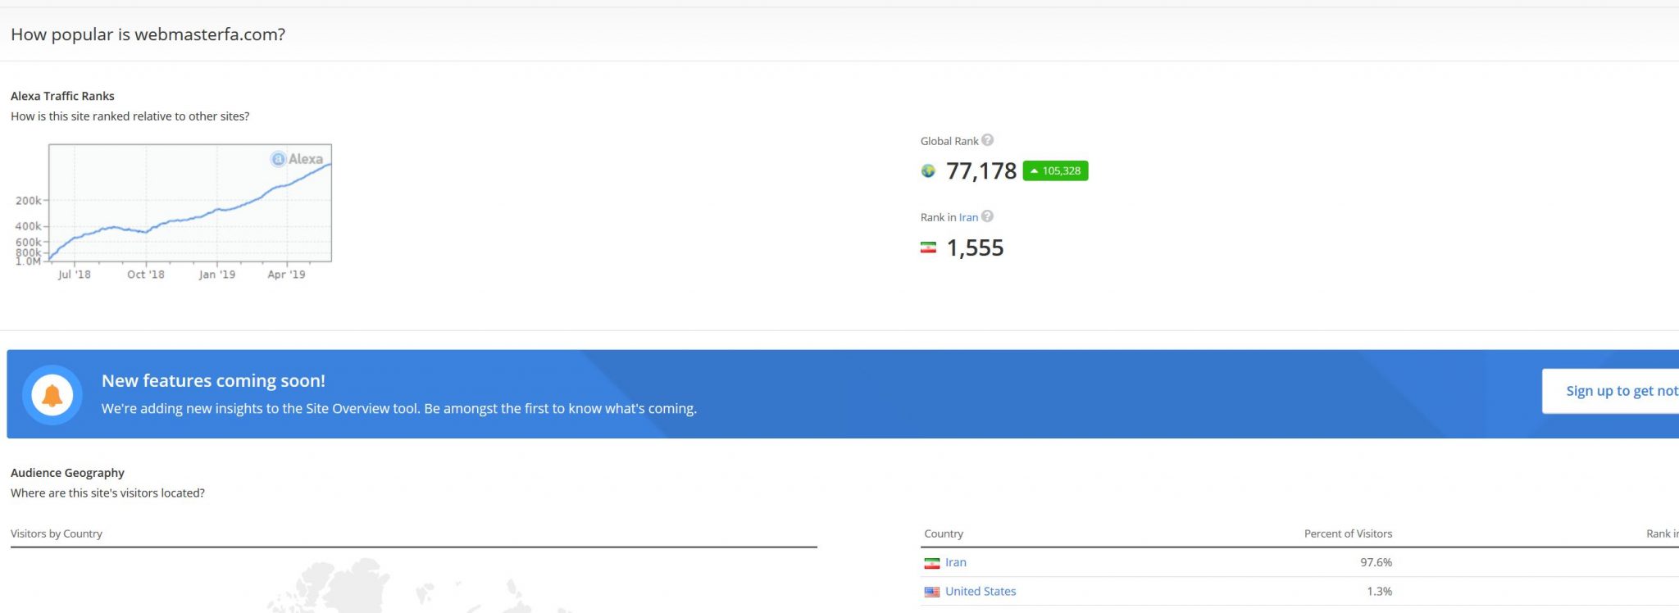Click the 200k chart axis label
The width and height of the screenshot is (1679, 613).
28,201
